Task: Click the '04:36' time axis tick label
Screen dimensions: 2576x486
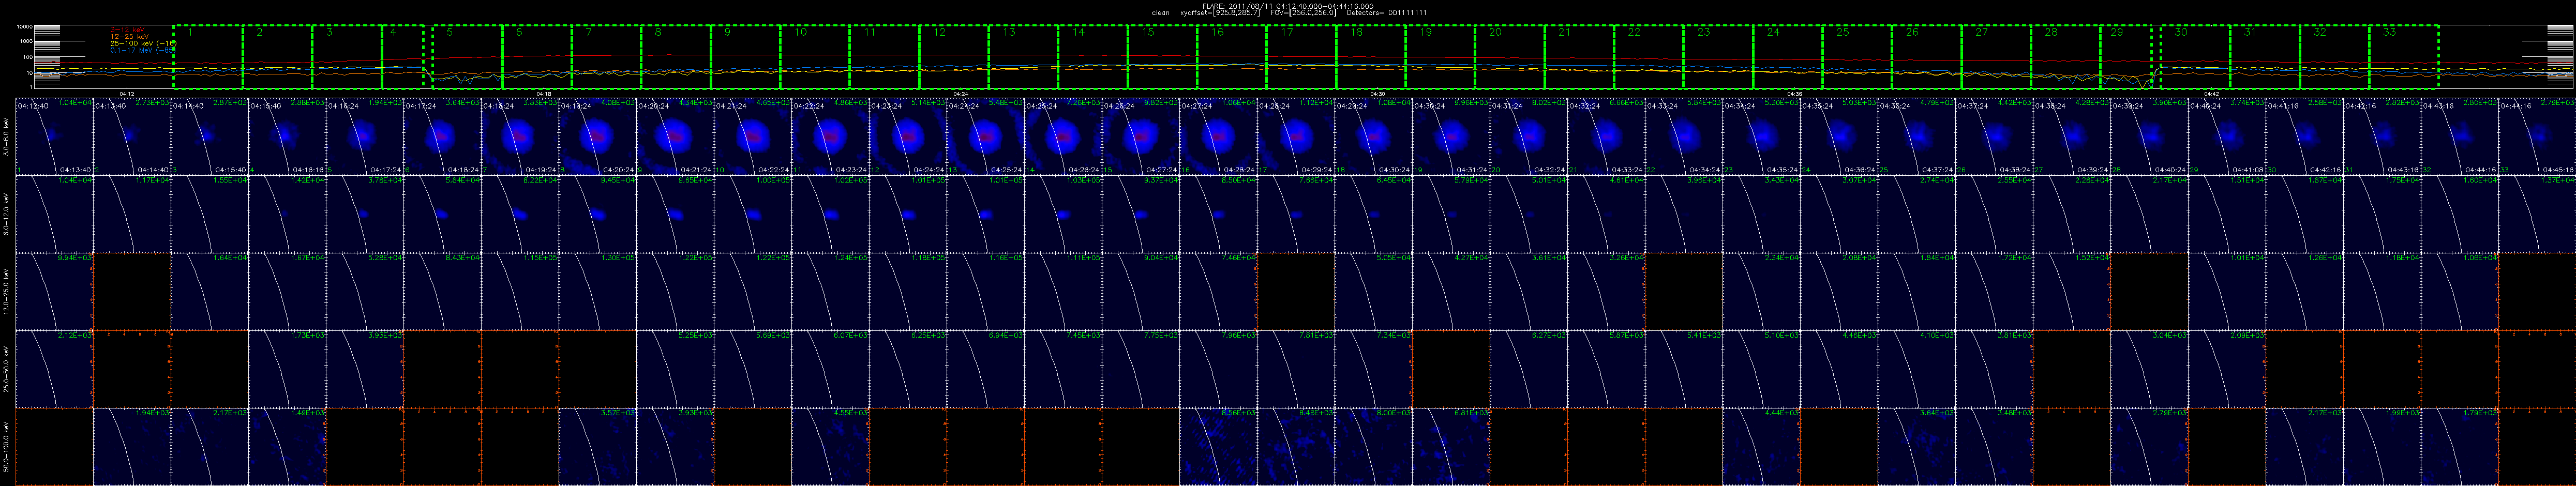Action: pos(1795,94)
